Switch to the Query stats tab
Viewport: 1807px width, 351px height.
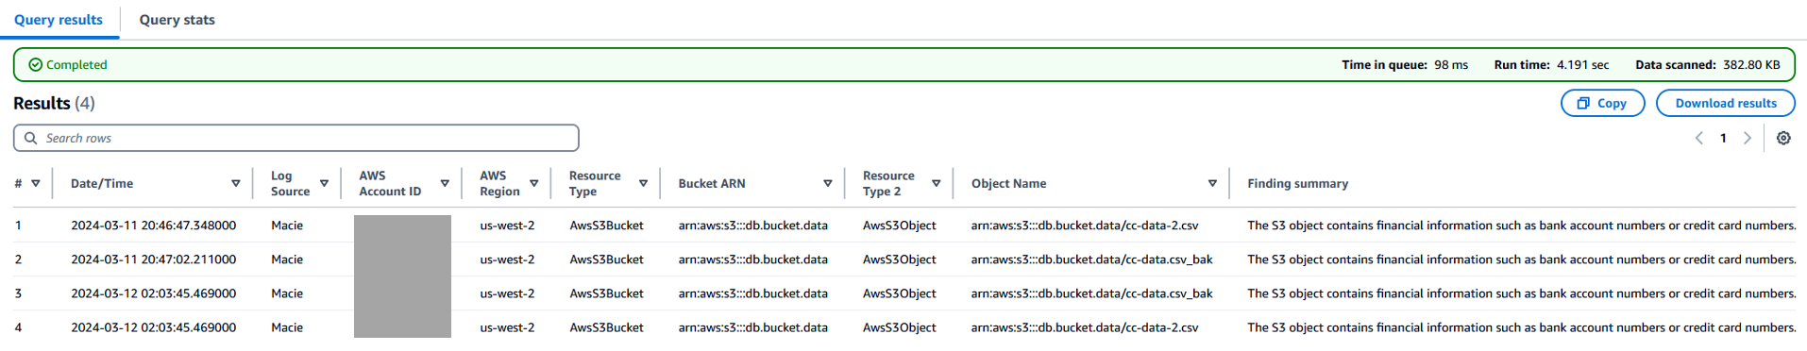tap(177, 20)
